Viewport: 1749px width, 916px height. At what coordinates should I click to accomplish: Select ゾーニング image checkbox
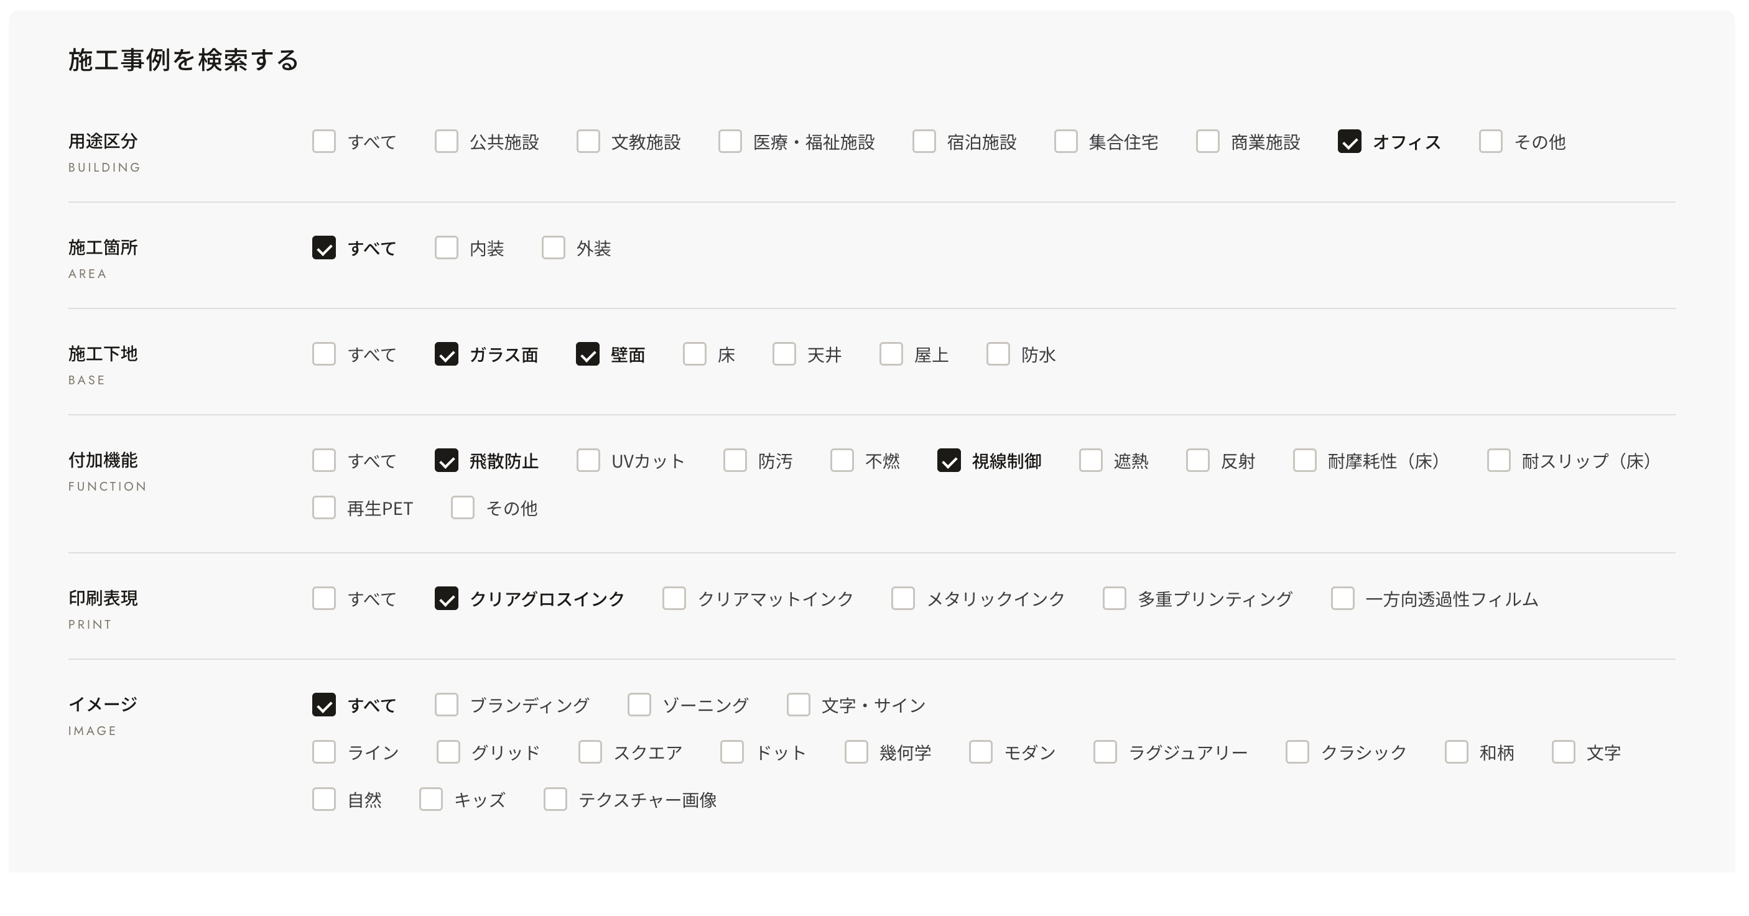(x=639, y=705)
